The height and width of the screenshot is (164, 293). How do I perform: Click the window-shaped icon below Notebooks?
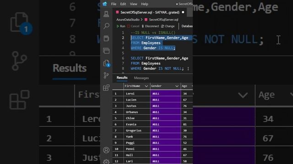(106, 51)
